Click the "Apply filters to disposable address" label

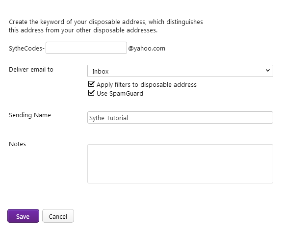147,84
